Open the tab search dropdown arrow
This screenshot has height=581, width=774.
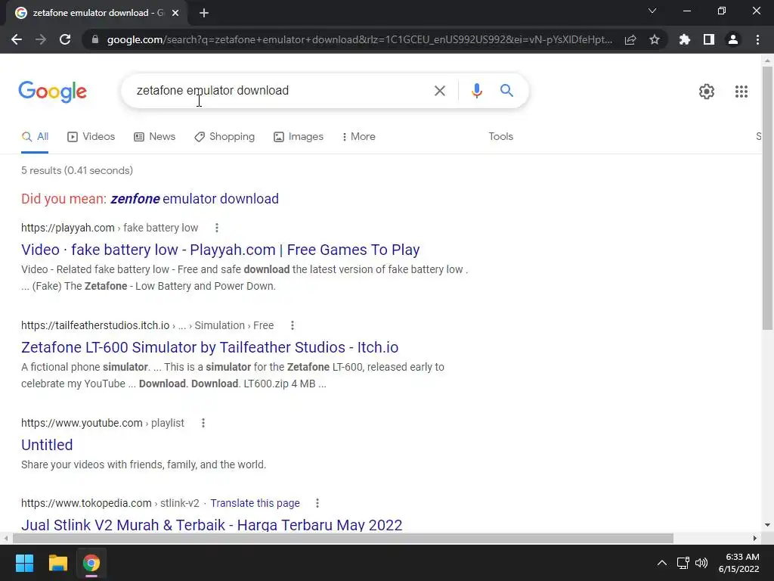click(x=652, y=11)
